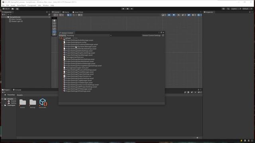
Task: Open the Scenes folder thumbnail
Action: (23, 102)
